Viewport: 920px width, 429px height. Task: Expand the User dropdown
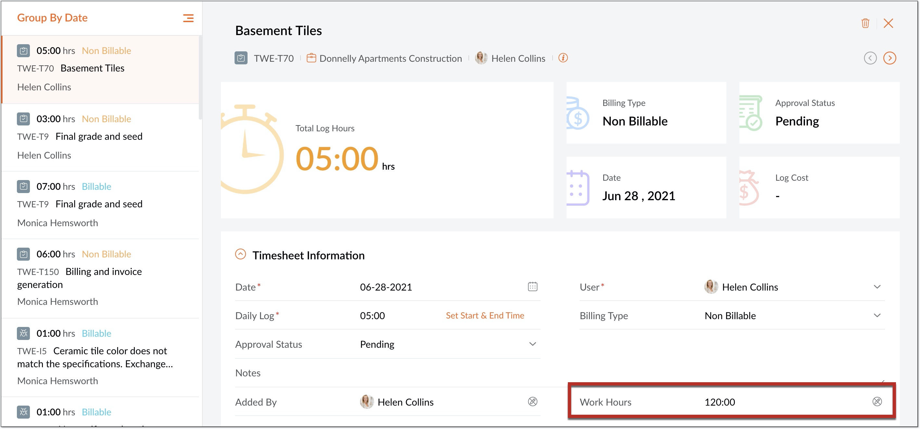coord(877,287)
